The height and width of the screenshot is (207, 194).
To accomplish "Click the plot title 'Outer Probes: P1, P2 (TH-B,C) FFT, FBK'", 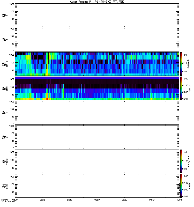I will click(x=97, y=2).
